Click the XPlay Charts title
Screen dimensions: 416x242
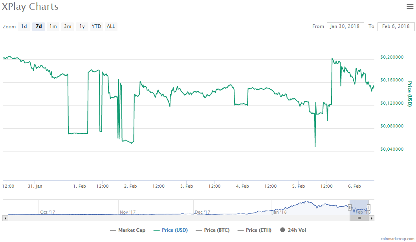pyautogui.click(x=30, y=6)
